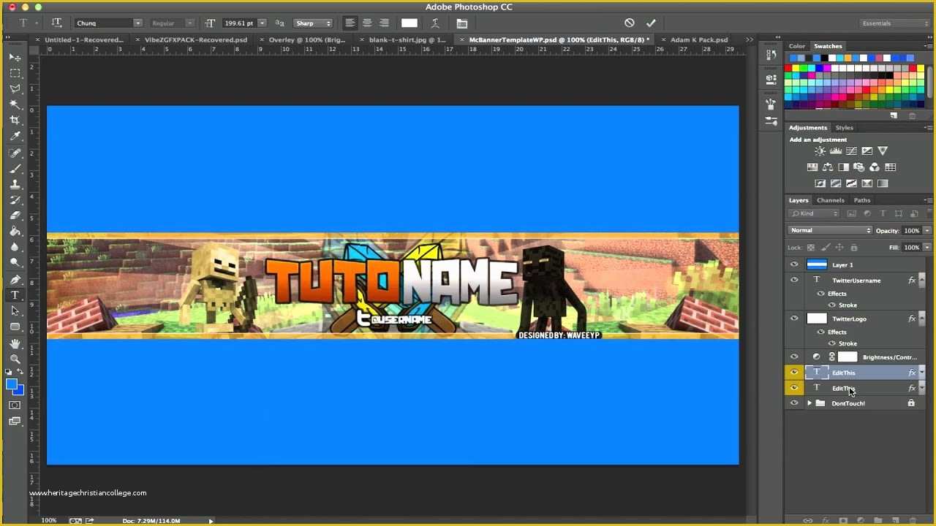Show the hidden document tabs

pos(749,39)
